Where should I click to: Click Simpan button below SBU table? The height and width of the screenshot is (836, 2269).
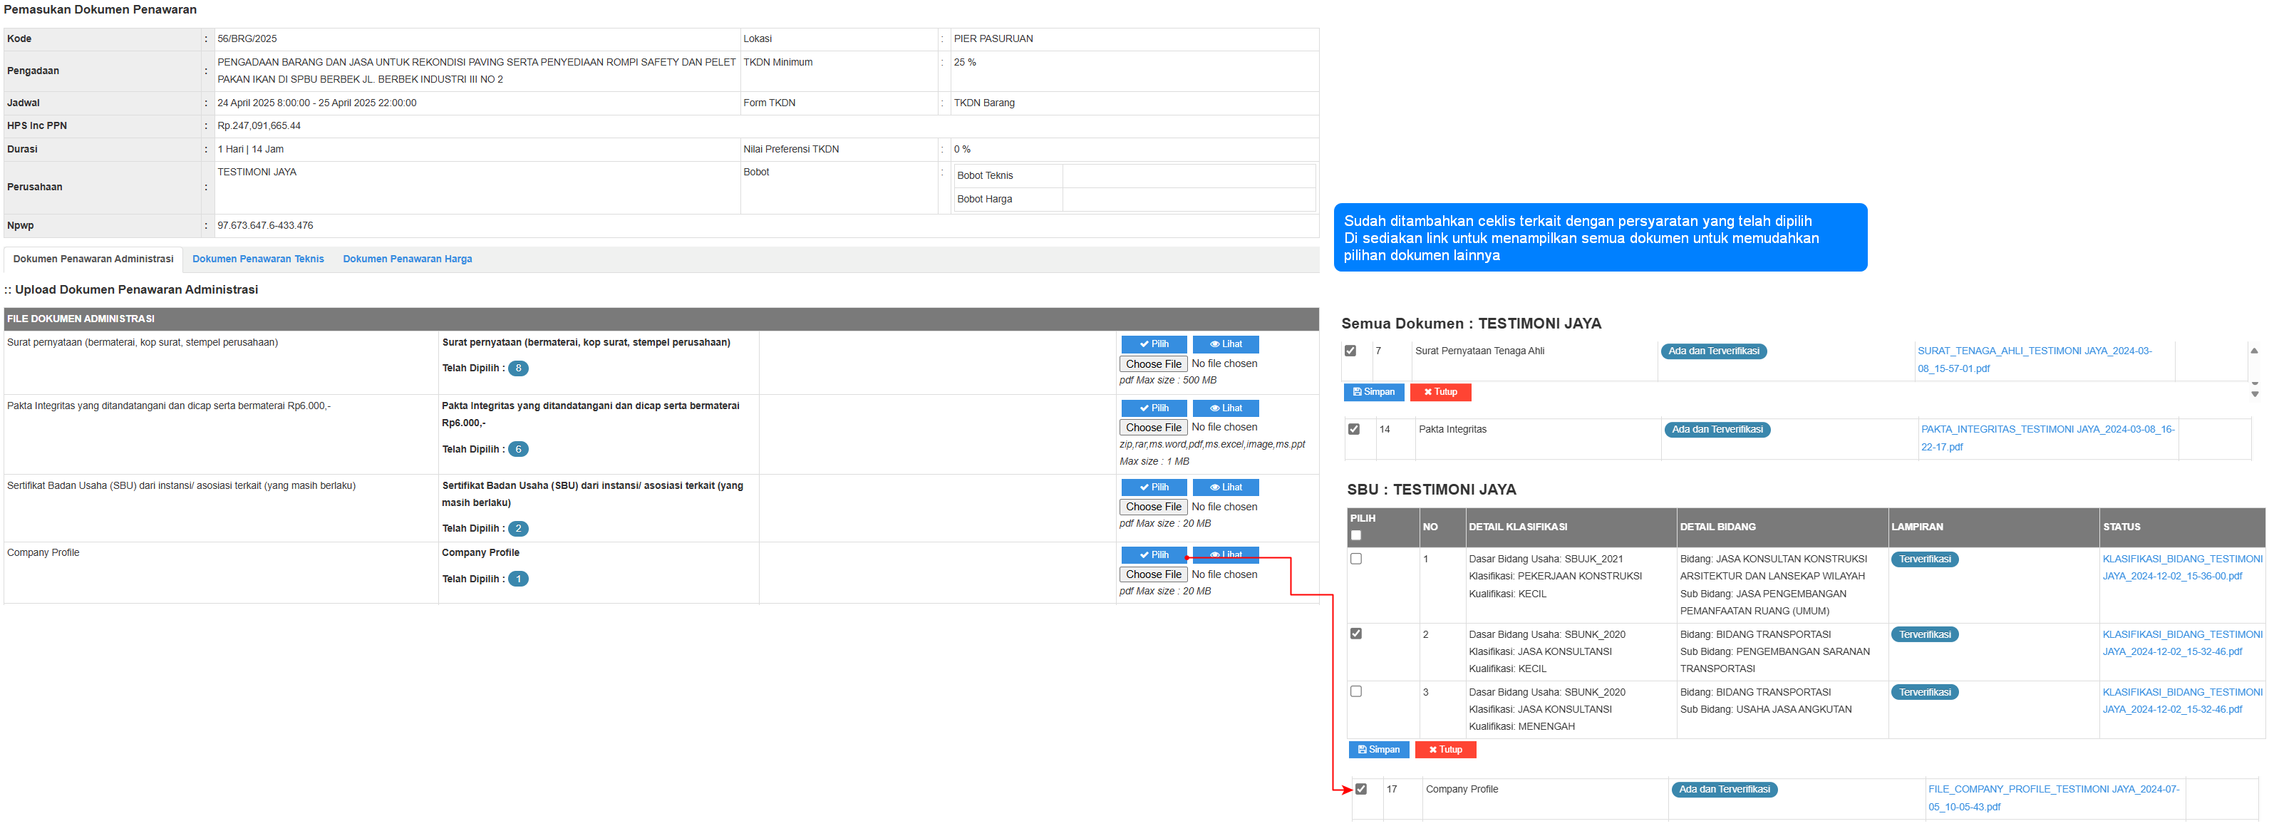(1378, 750)
